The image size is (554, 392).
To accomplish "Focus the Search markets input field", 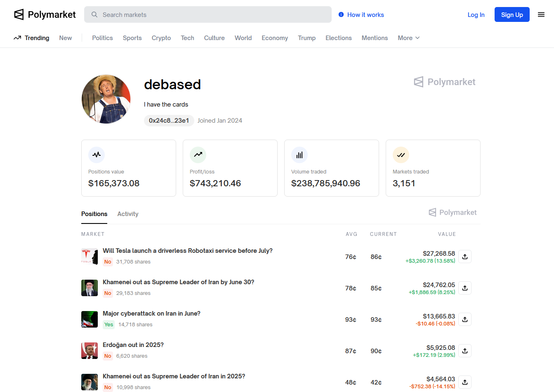I will (x=208, y=14).
